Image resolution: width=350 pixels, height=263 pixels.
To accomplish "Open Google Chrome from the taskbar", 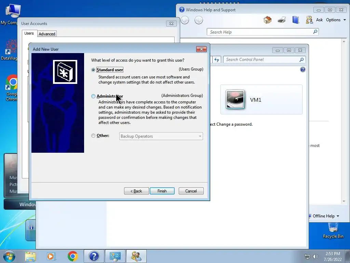I will (x=72, y=256).
